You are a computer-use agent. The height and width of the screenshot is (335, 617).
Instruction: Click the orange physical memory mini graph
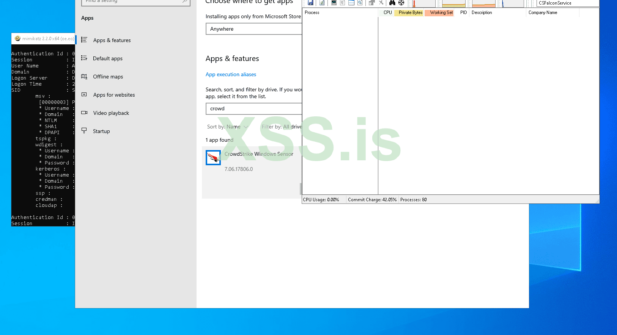(484, 3)
